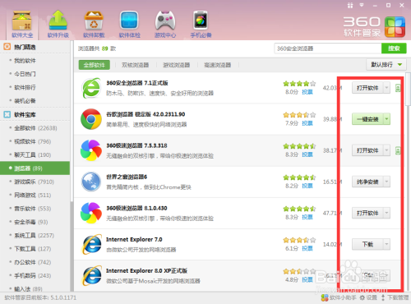The width and height of the screenshot is (411, 304).
Task: Expand the 默认排行 sort dropdown
Action: (x=386, y=65)
